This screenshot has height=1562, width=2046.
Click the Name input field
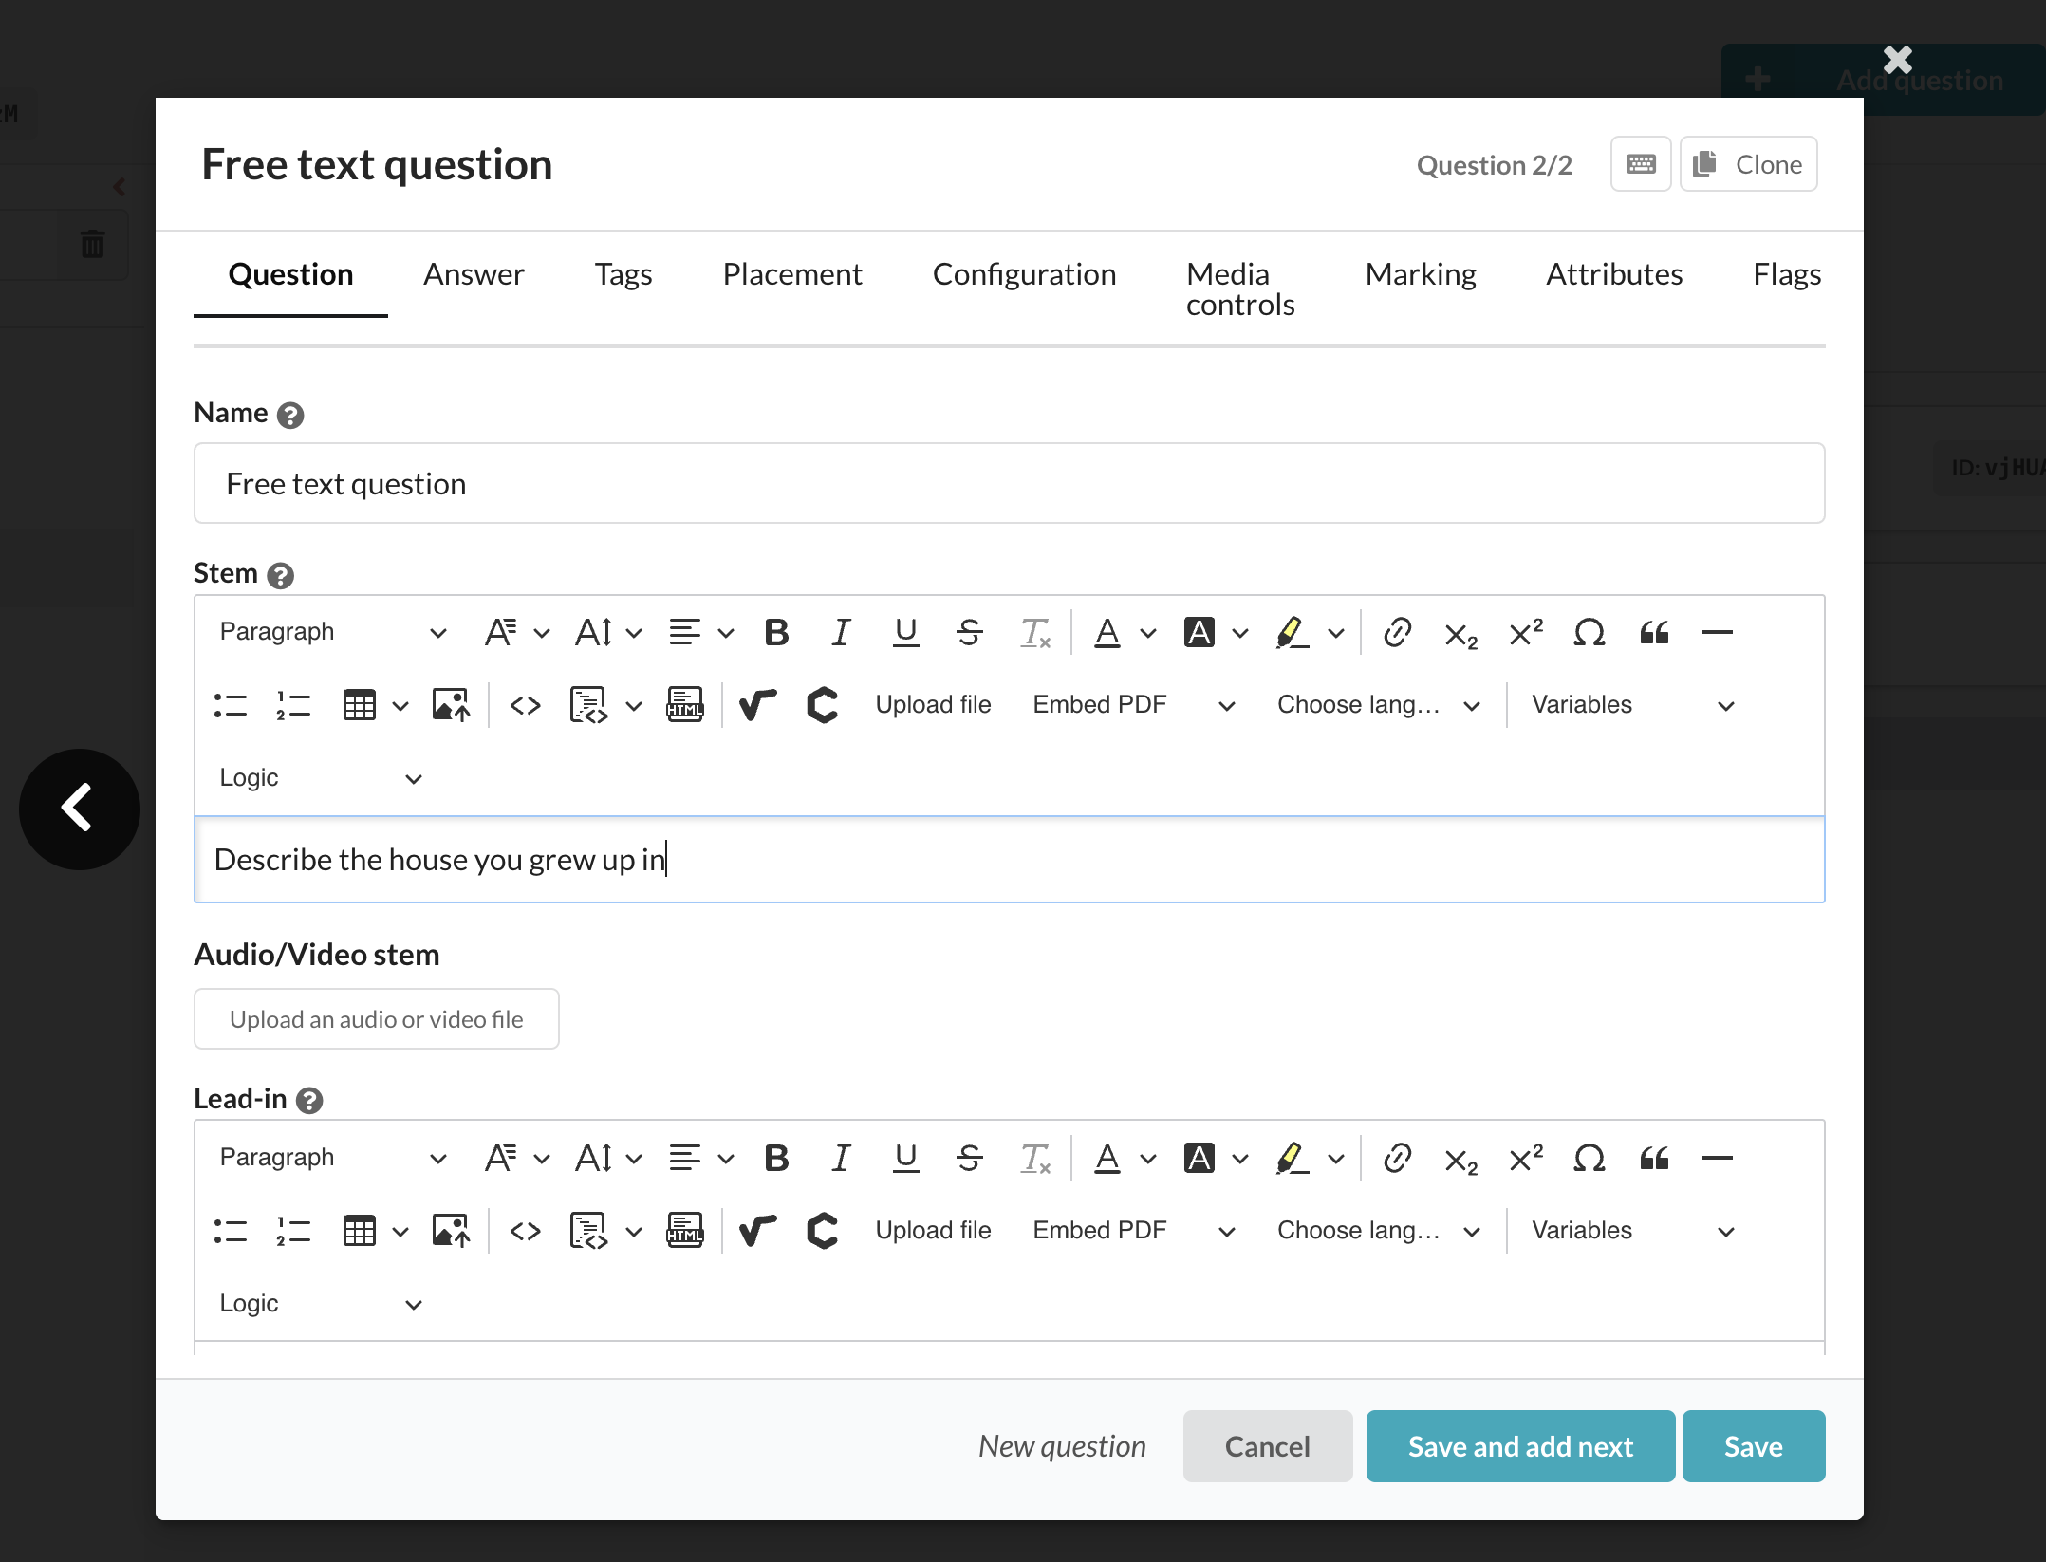[x=1009, y=484]
